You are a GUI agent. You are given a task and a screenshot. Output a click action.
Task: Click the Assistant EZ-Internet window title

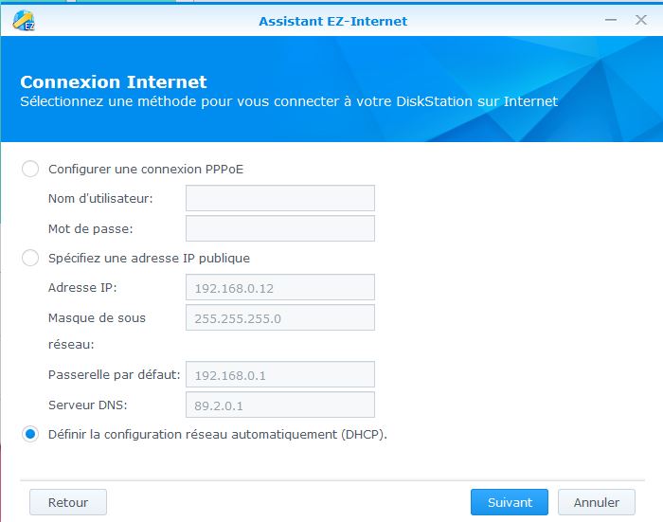coord(332,21)
